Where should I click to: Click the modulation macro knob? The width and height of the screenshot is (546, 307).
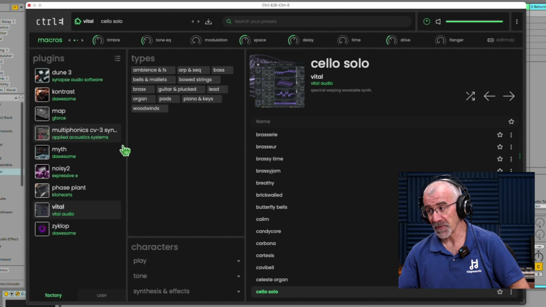196,41
